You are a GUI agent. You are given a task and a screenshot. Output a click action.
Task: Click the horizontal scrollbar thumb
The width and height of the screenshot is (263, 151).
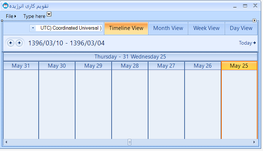[x=129, y=142]
